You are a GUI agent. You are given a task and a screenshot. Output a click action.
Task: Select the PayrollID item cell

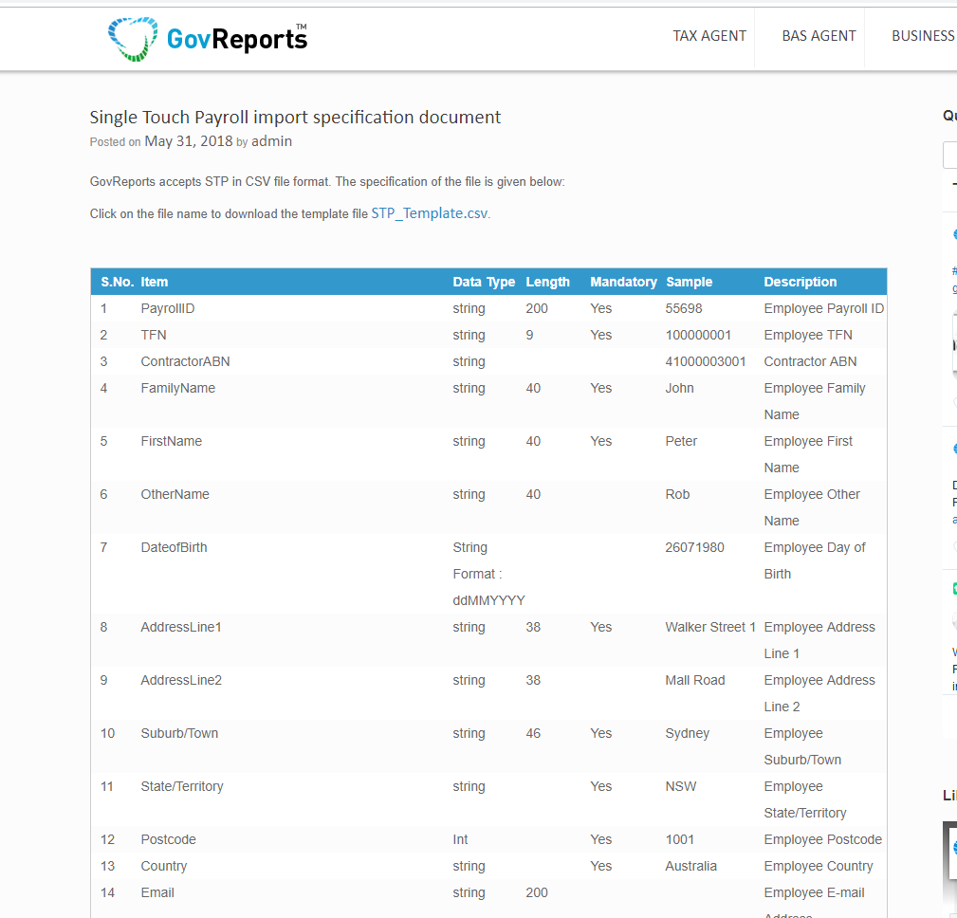point(168,308)
